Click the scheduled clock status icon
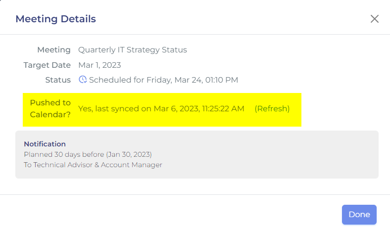 (x=83, y=80)
